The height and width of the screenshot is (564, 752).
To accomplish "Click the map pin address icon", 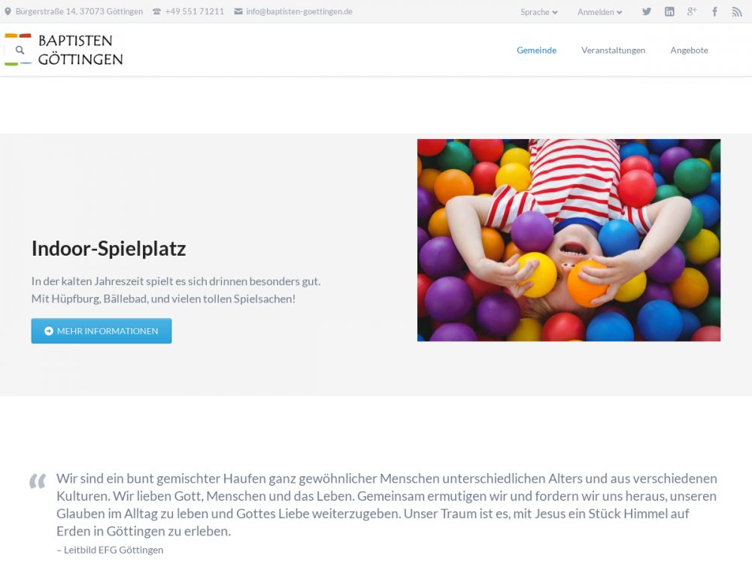I will [8, 11].
